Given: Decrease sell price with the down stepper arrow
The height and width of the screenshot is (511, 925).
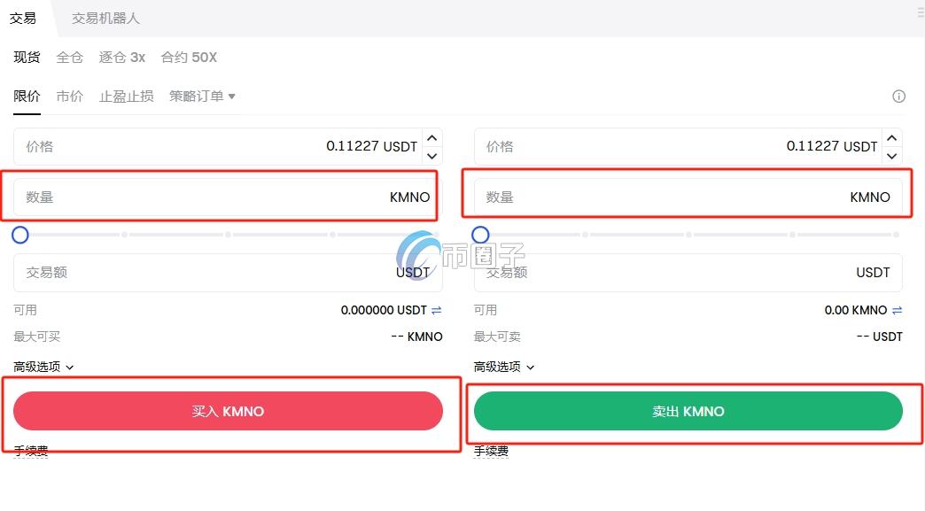Looking at the screenshot, I should click(891, 156).
